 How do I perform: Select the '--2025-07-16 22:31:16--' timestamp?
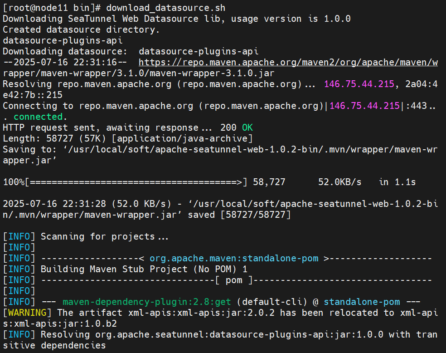pos(65,62)
